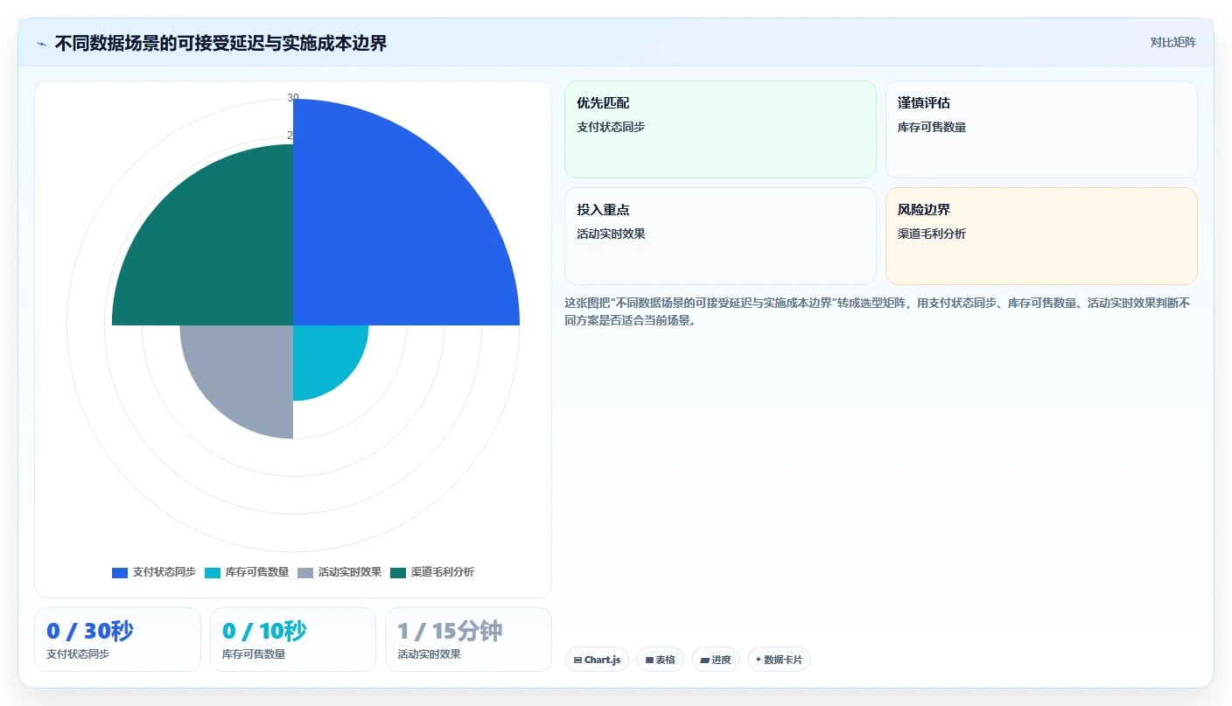Screen dimensions: 1232x706
Task: Click the dark green 渠道毛利分析 legend swatch
Action: [x=398, y=572]
